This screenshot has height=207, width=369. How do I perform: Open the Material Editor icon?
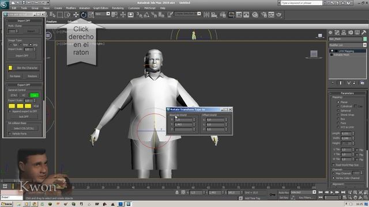(255, 15)
